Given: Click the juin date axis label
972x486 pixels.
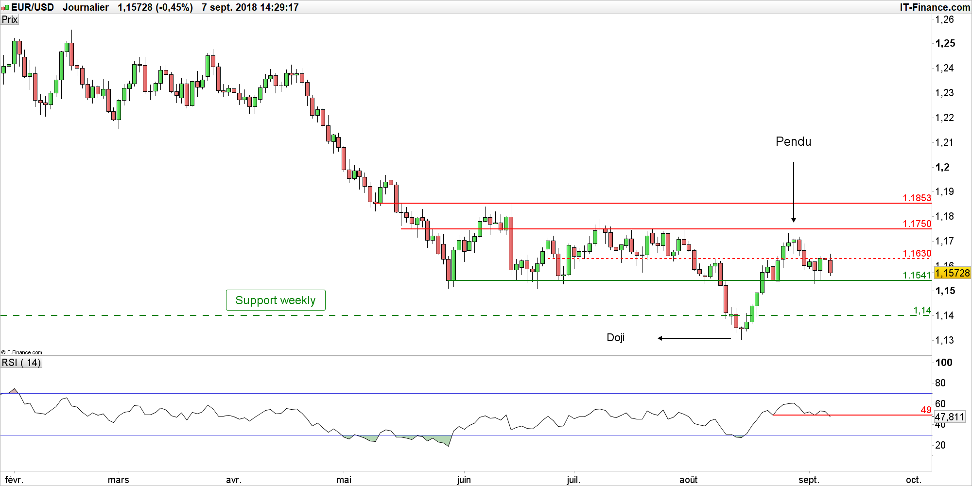Looking at the screenshot, I should 464,480.
